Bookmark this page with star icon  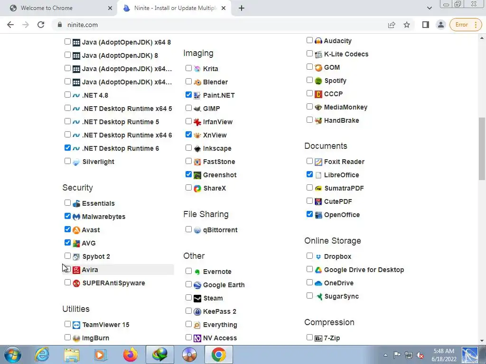pyautogui.click(x=407, y=25)
